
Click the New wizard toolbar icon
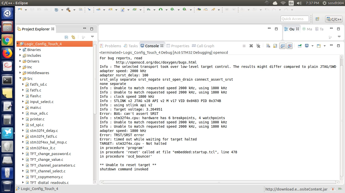tap(20, 10)
